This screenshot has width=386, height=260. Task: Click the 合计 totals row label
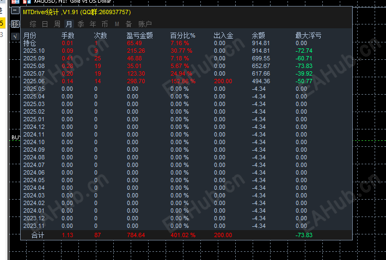pos(38,236)
